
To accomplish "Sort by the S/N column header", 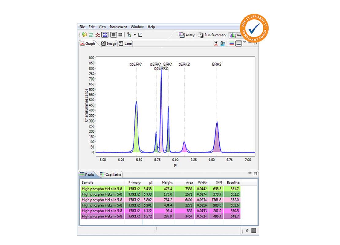I will [216, 183].
